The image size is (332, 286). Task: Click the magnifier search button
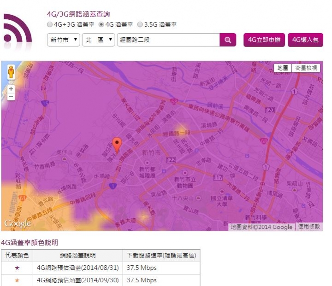228,40
